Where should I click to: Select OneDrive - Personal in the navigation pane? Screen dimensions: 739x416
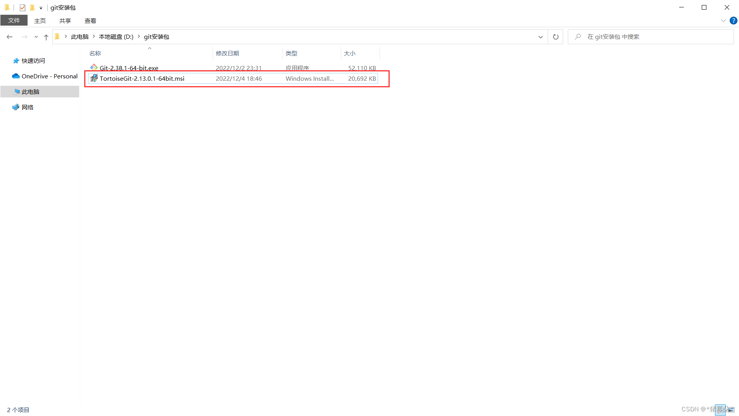50,76
